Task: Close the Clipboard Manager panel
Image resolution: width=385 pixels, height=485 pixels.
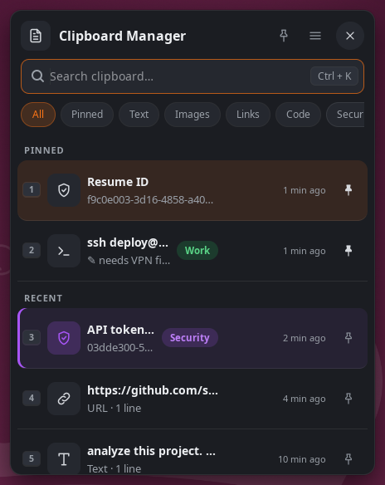Action: [350, 36]
